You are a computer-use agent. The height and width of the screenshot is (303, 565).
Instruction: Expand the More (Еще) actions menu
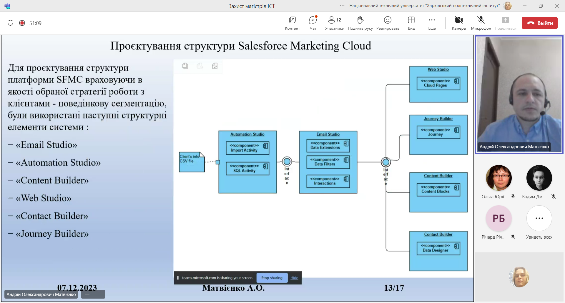pyautogui.click(x=432, y=23)
